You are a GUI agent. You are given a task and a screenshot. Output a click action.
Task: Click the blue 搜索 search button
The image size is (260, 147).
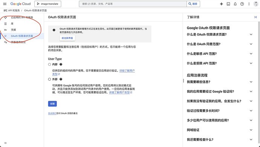click(x=193, y=4)
